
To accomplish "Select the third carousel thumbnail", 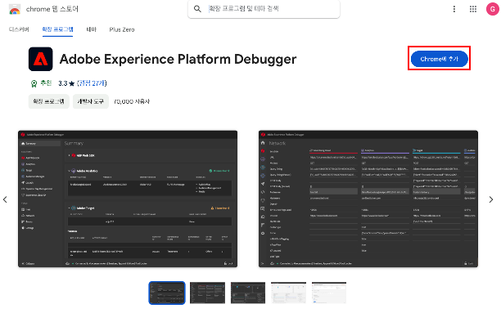I will tap(248, 293).
